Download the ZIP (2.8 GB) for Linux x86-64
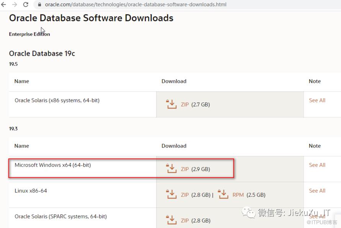 coord(184,195)
